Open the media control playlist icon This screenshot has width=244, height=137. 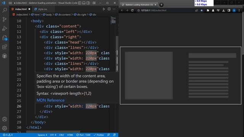pos(218,10)
